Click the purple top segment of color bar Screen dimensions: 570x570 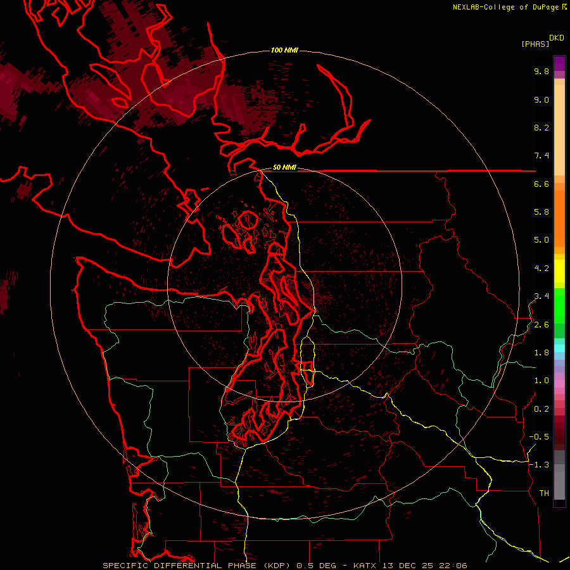559,63
